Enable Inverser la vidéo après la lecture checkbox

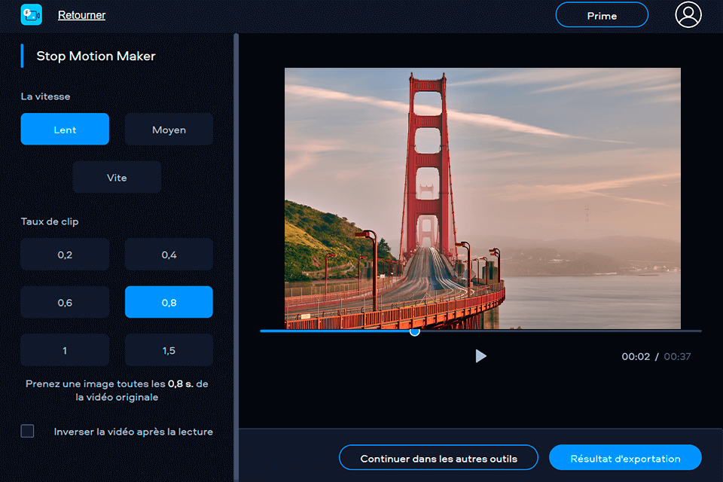(28, 432)
